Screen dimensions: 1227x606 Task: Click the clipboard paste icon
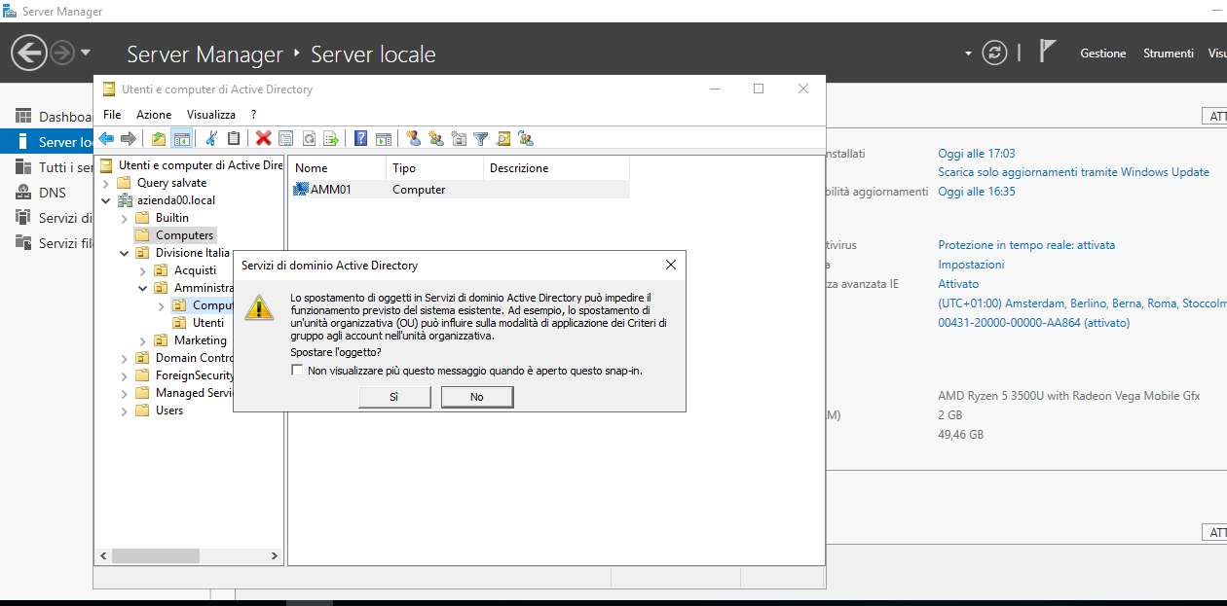pyautogui.click(x=233, y=139)
